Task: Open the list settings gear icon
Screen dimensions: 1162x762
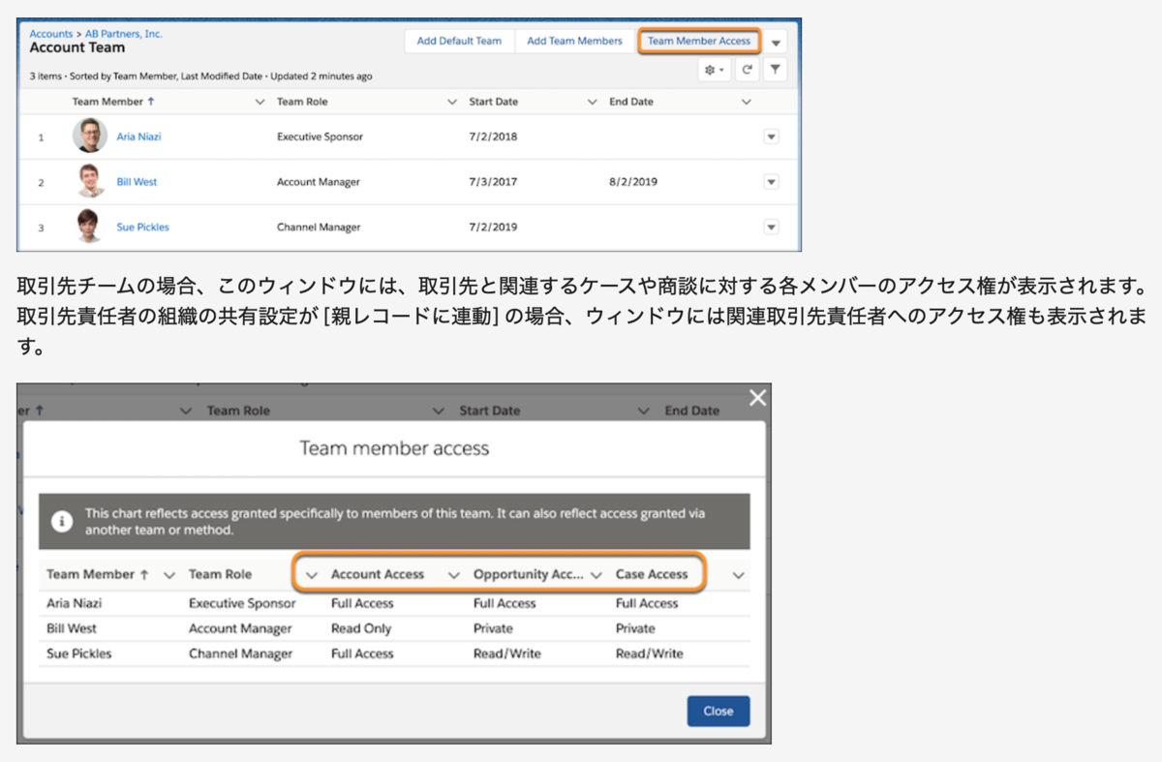Action: 715,70
